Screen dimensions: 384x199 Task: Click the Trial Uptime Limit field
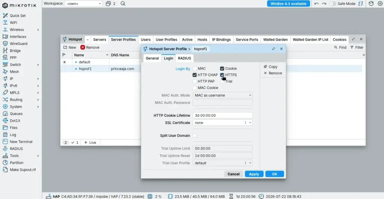pos(223,148)
